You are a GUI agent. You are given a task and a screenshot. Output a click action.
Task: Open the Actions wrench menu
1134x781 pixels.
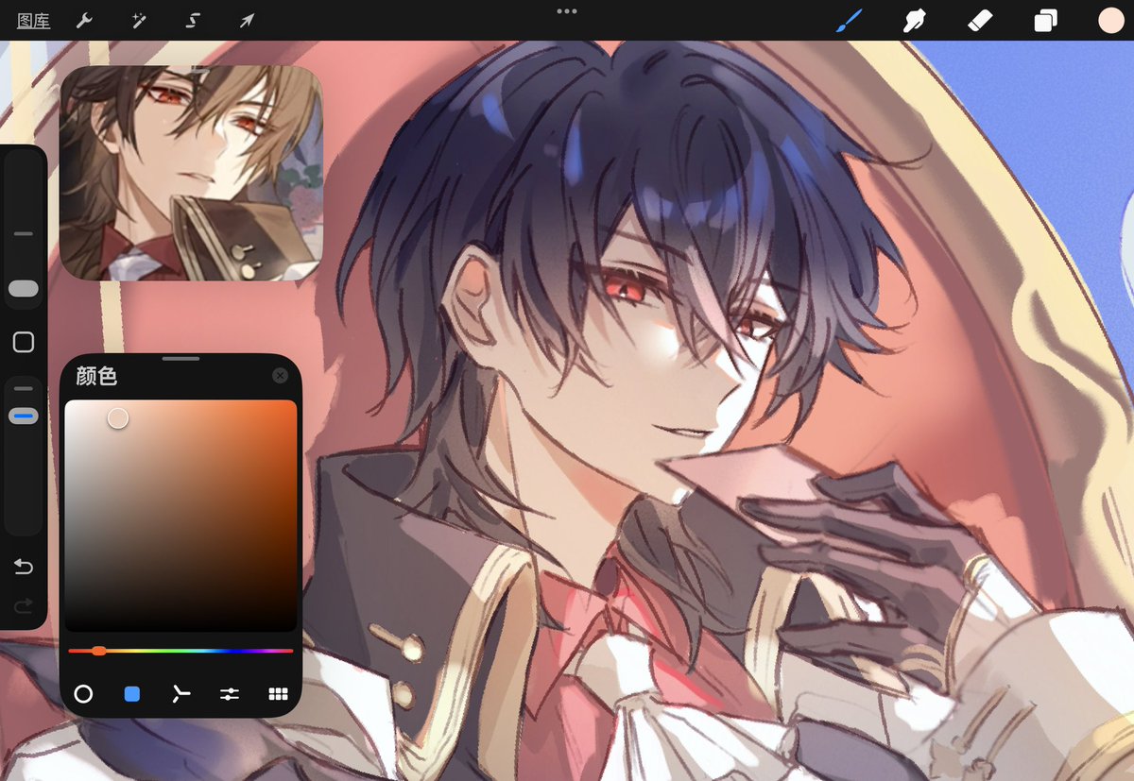84,20
